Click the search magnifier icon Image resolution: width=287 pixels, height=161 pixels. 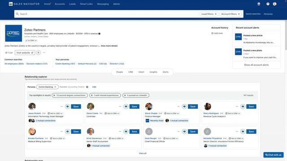[17, 14]
